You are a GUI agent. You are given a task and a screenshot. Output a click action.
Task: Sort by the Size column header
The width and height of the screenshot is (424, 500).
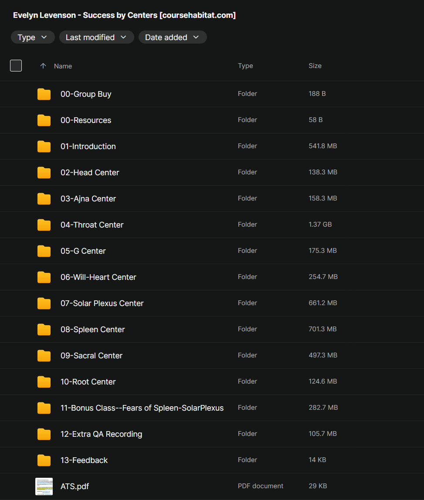(315, 66)
